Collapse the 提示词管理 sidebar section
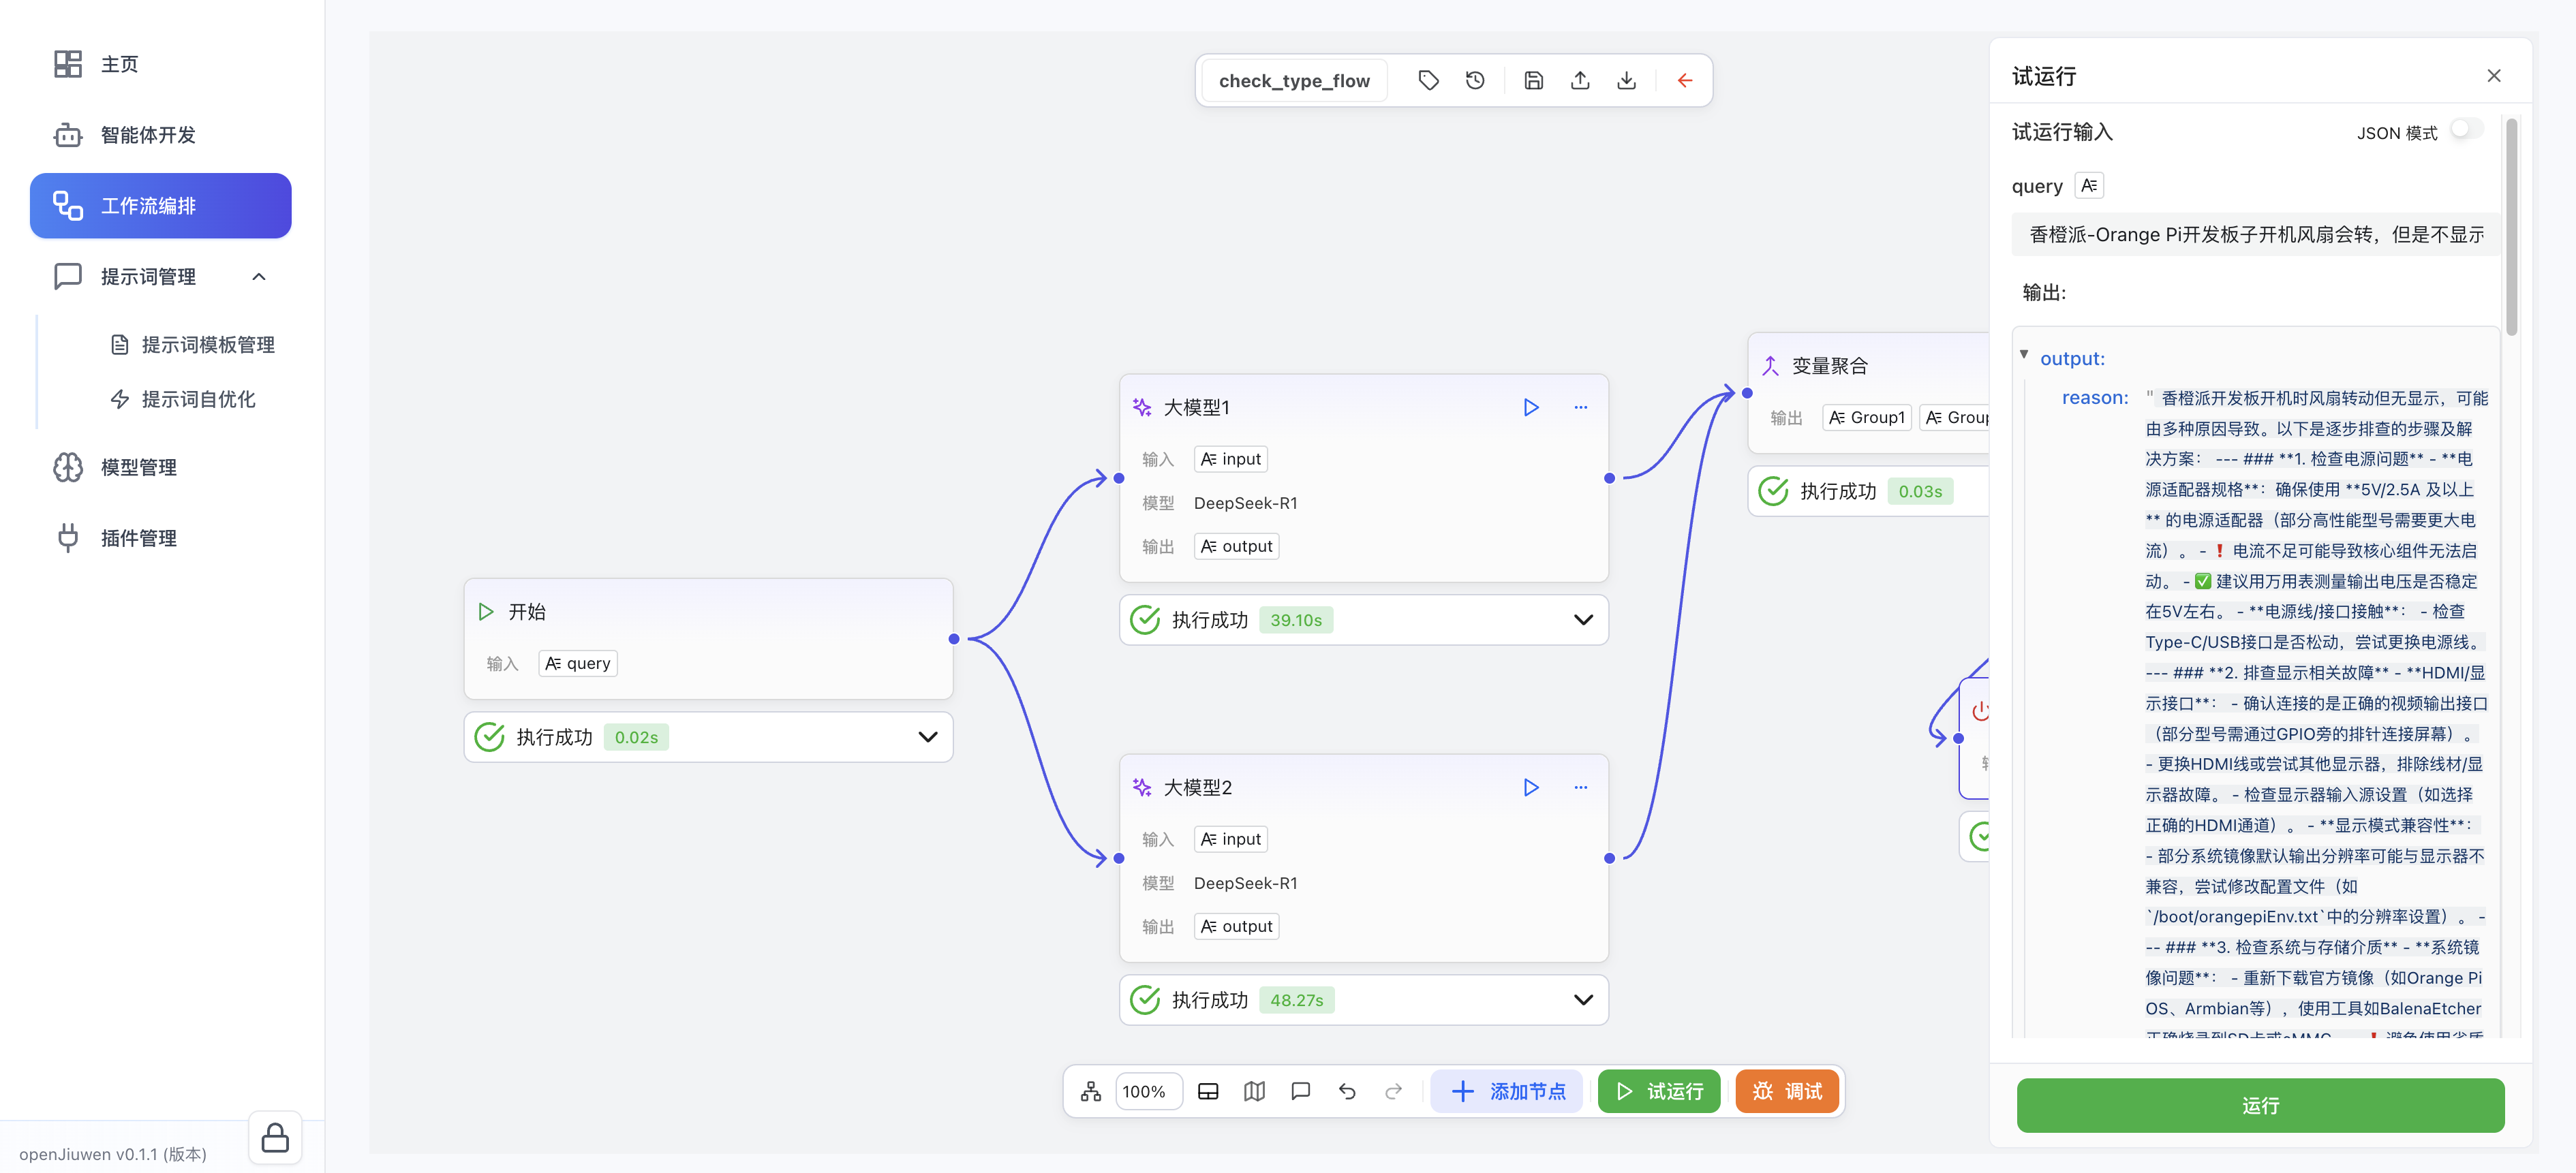This screenshot has width=2576, height=1173. click(259, 277)
